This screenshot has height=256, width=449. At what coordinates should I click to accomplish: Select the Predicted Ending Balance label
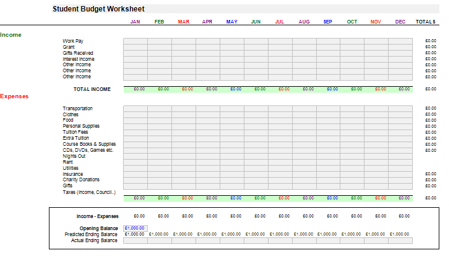pos(91,234)
